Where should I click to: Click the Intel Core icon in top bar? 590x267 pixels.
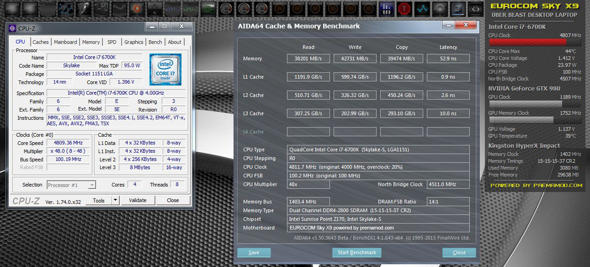click(457, 8)
